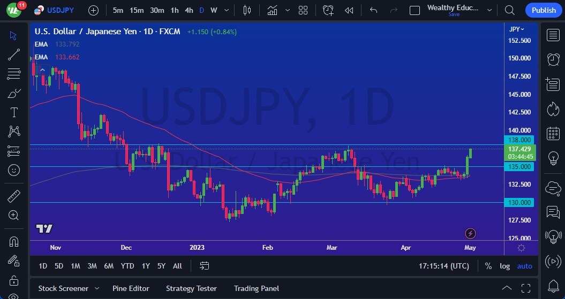Open the hotlists flame icon
This screenshot has width=565, height=299.
pyautogui.click(x=553, y=109)
